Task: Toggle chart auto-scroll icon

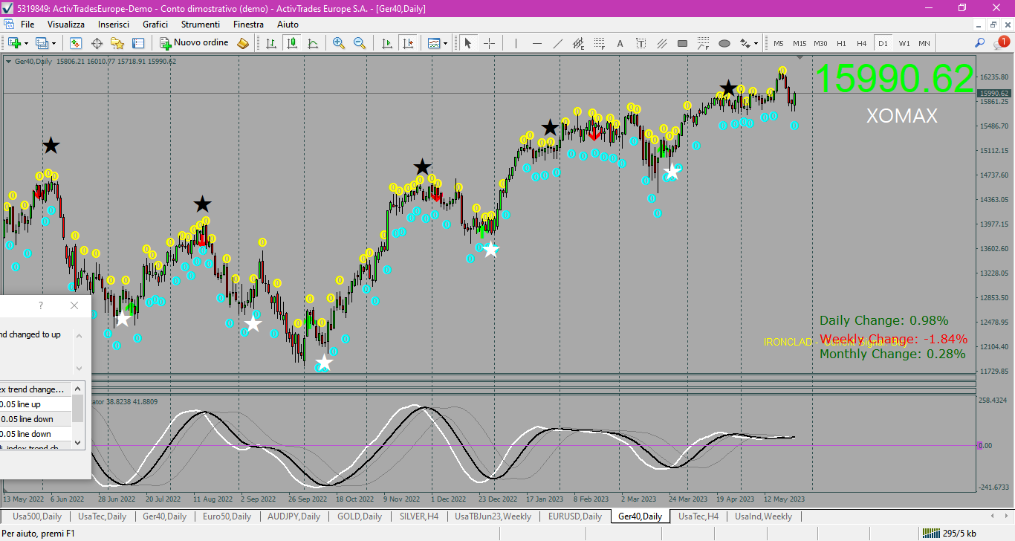Action: (386, 43)
